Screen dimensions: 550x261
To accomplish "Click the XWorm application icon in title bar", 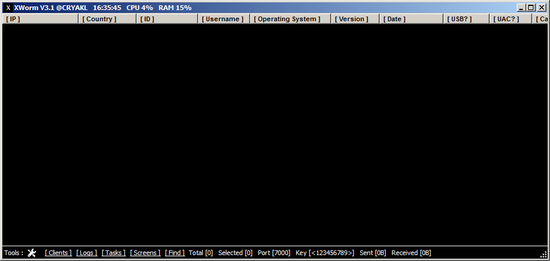I will [x=8, y=8].
